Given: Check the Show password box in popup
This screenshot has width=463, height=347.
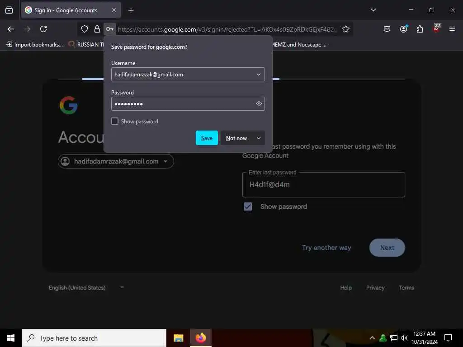Looking at the screenshot, I should point(115,121).
